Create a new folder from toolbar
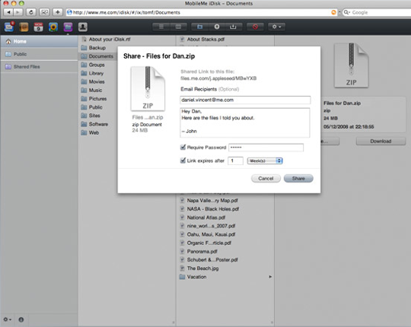 [x=199, y=27]
